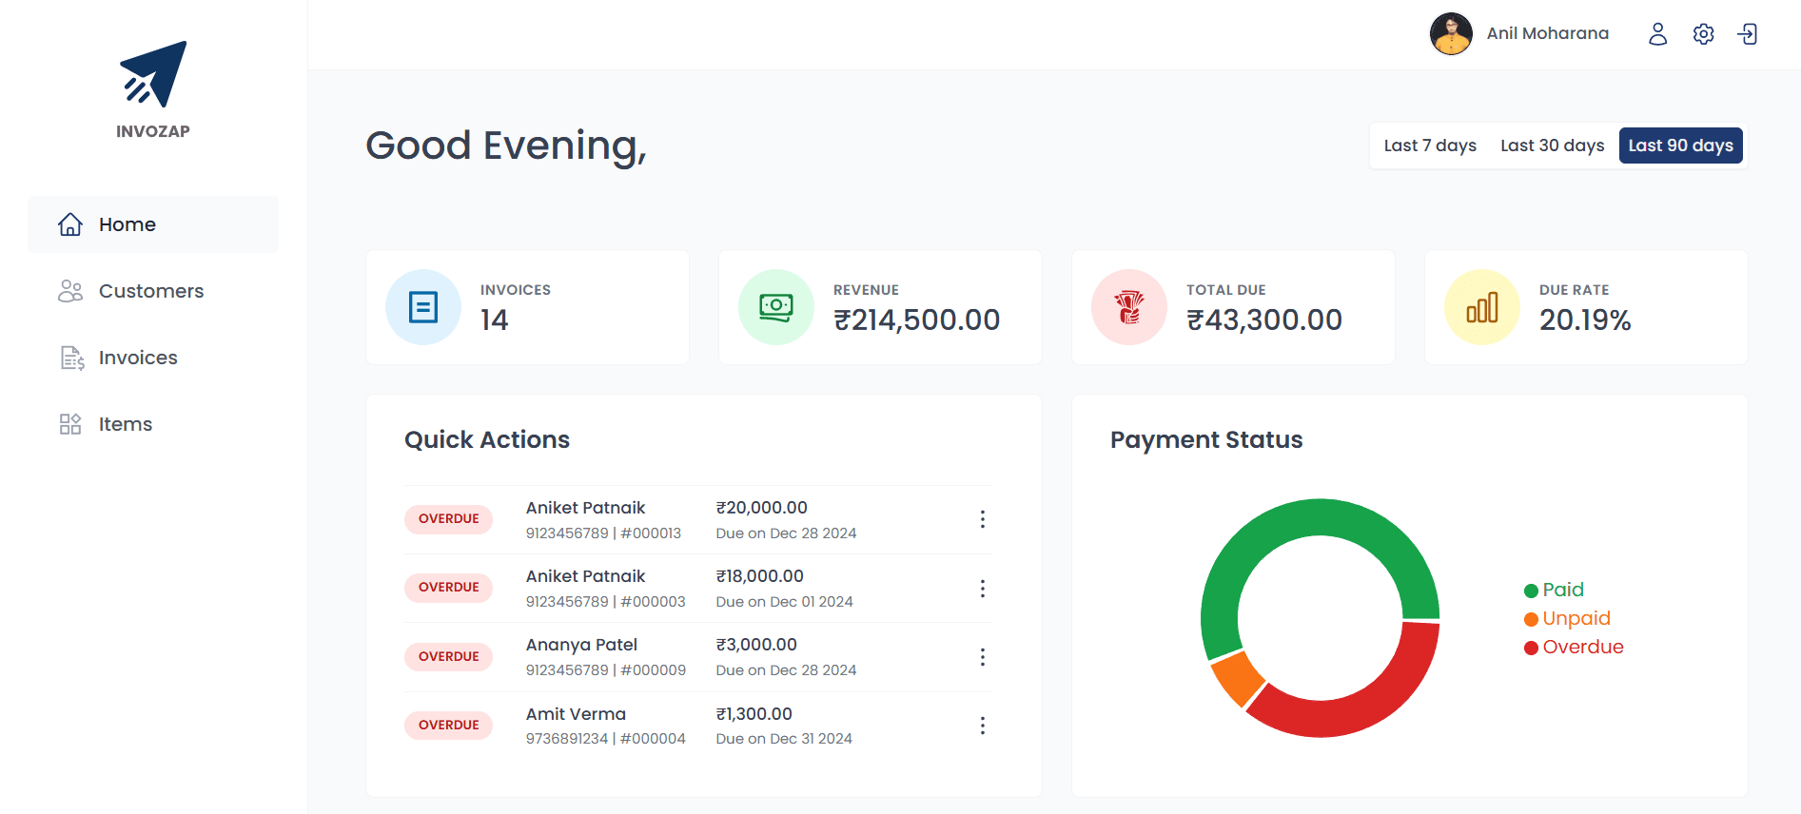
Task: Open the Items sidebar section
Action: pyautogui.click(x=126, y=424)
